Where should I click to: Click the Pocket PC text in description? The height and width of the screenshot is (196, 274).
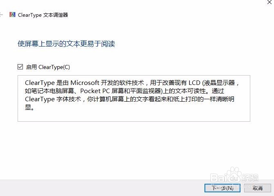coord(95,91)
